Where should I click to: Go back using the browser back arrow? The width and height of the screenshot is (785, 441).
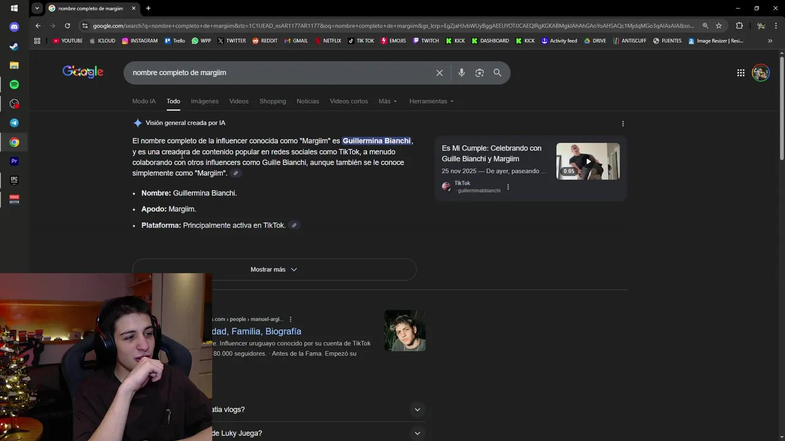38,26
